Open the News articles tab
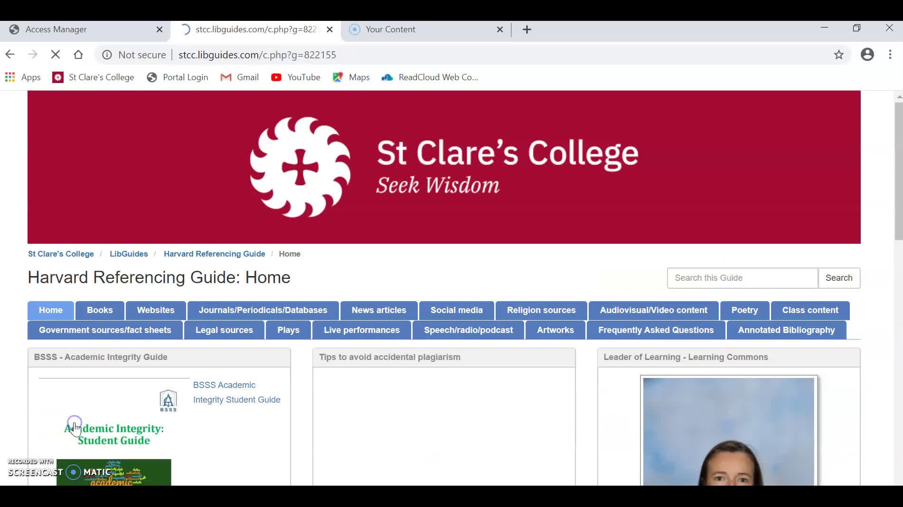 click(379, 310)
